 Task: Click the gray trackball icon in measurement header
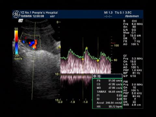point(95,76)
